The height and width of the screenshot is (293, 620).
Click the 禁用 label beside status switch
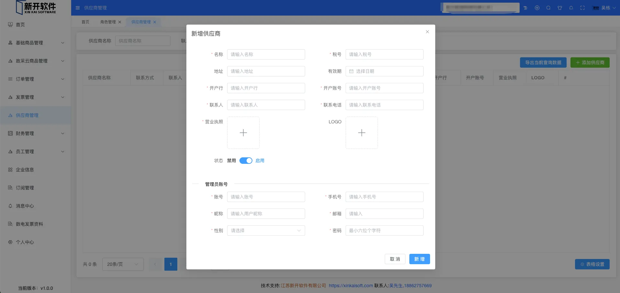click(x=231, y=161)
